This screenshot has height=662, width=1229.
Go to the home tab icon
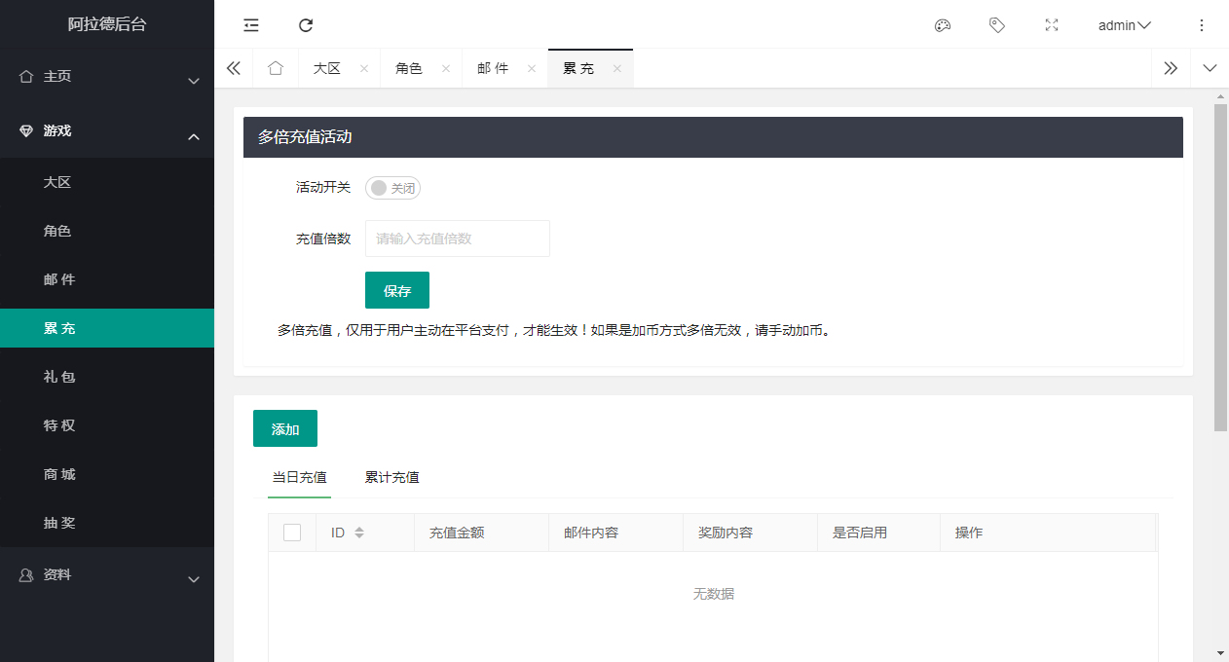coord(276,68)
